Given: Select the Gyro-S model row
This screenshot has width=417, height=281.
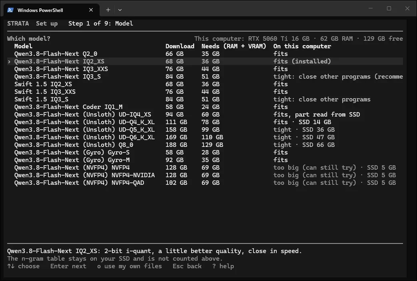Looking at the screenshot, I should point(205,152).
